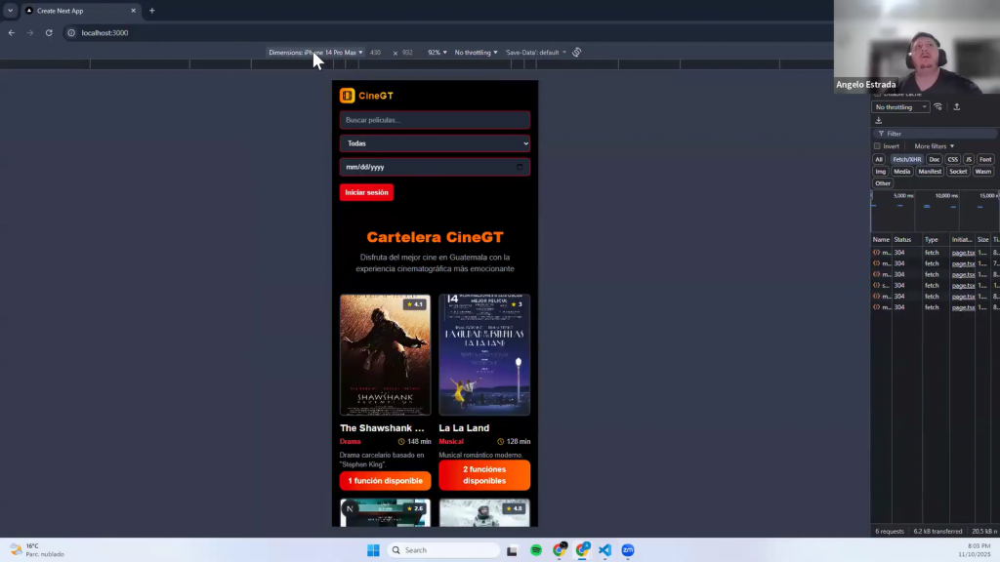This screenshot has width=1000, height=562.
Task: Click the export HAR download icon
Action: pyautogui.click(x=879, y=121)
